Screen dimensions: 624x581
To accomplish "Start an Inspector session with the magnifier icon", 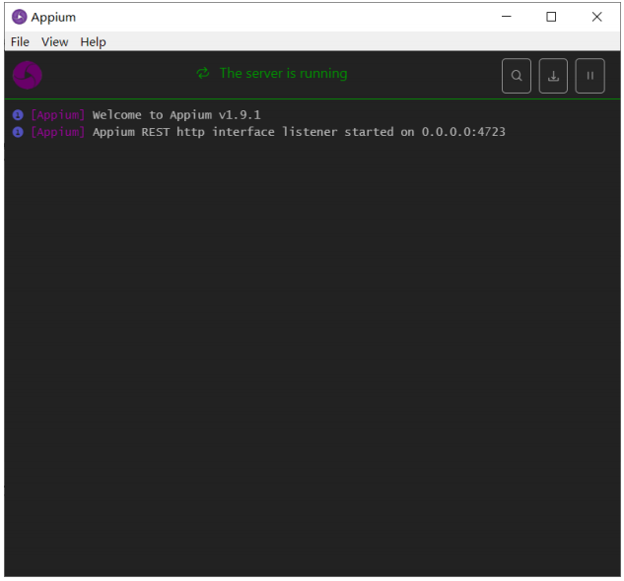I will [x=517, y=76].
